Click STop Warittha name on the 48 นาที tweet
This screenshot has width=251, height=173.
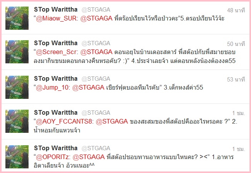coord(56,10)
